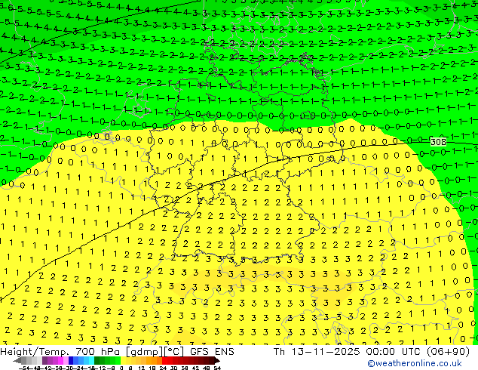Click the cyan band in the color legend
The width and height of the screenshot is (478, 370).
[91, 360]
